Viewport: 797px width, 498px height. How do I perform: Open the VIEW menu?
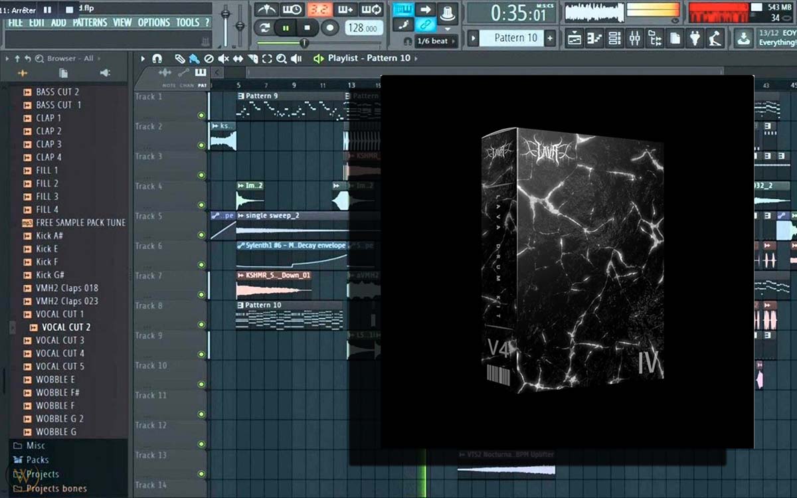(x=122, y=23)
